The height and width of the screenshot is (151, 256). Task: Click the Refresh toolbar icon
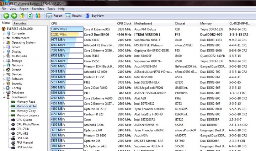coord(30,16)
